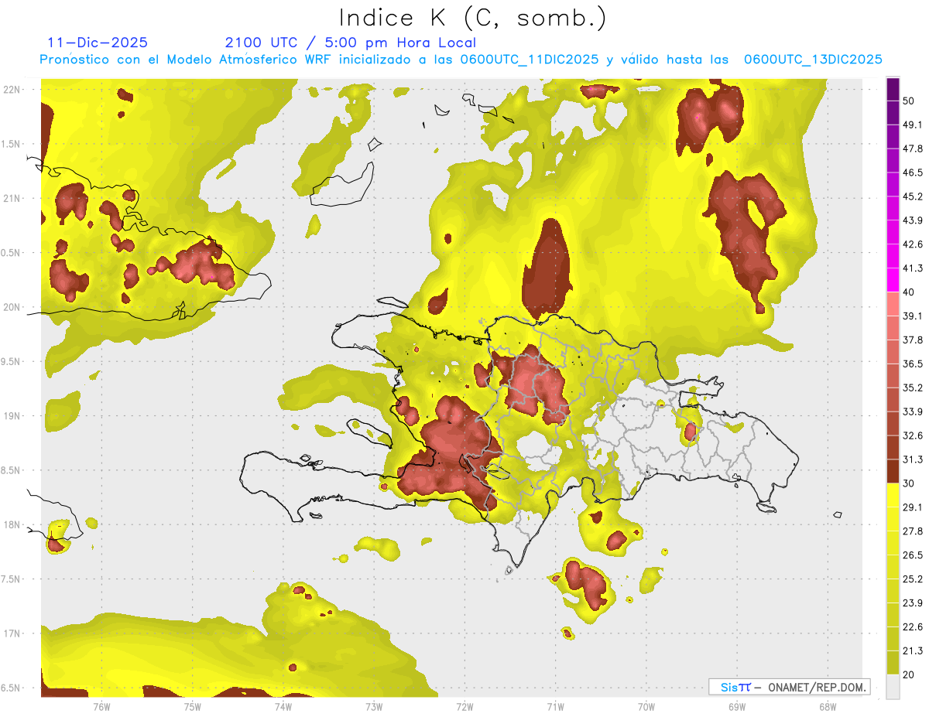Click the colorbar value 45.2
The width and height of the screenshot is (929, 717).
[913, 196]
